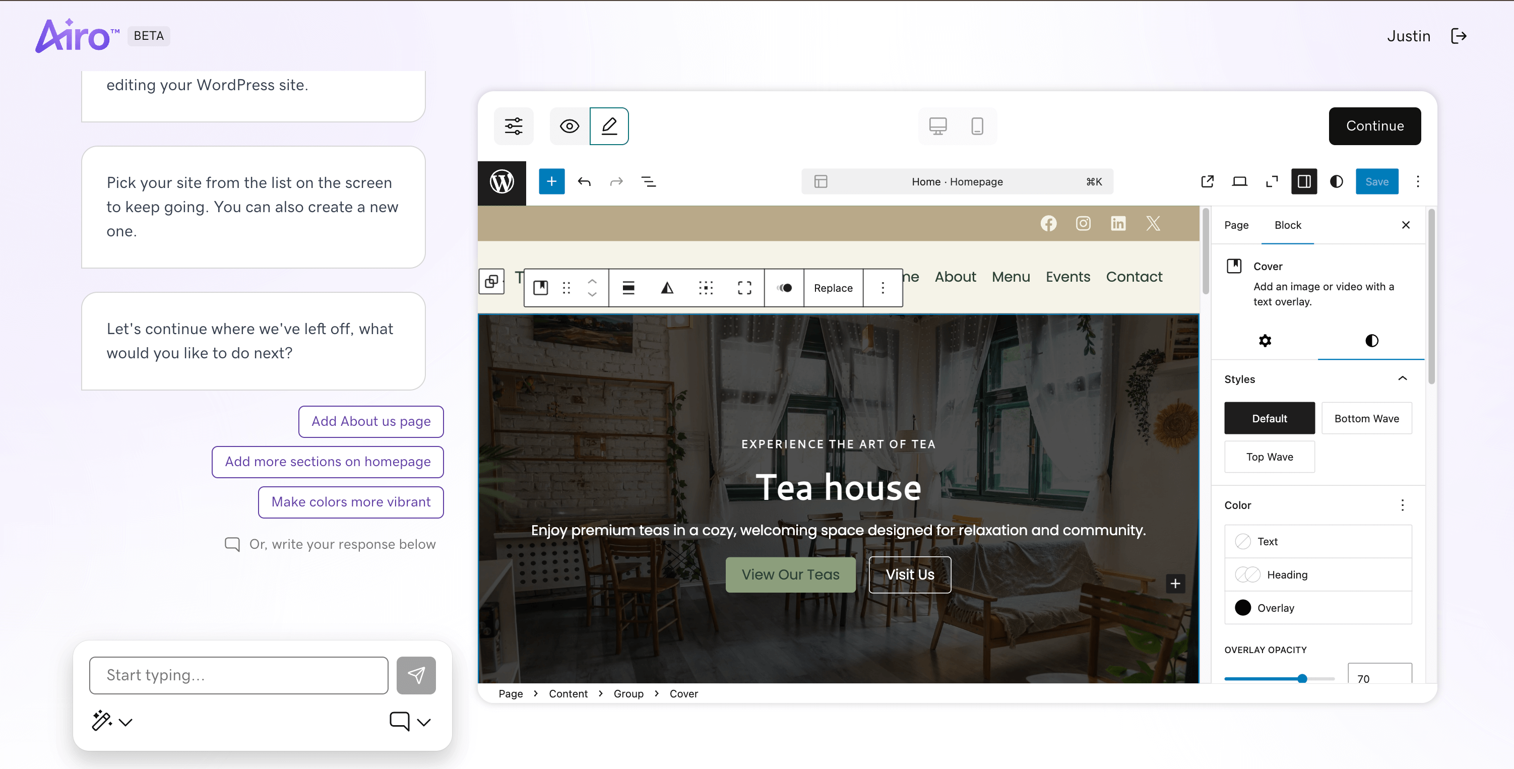Viewport: 1514px width, 769px height.
Task: Click the Add About us page suggestion
Action: 370,421
